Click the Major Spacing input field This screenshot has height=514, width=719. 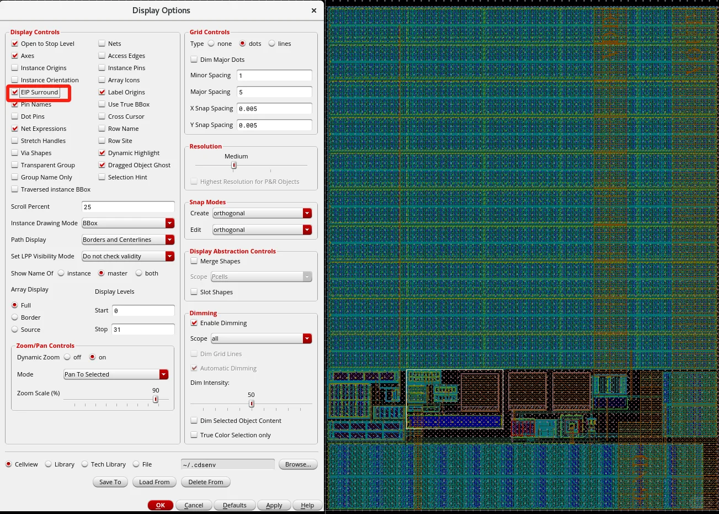coord(274,92)
